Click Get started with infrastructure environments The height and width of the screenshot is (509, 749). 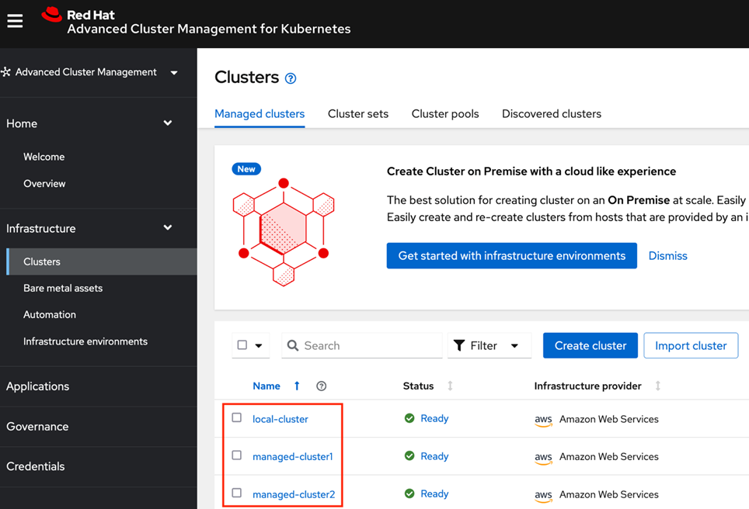[x=511, y=256]
